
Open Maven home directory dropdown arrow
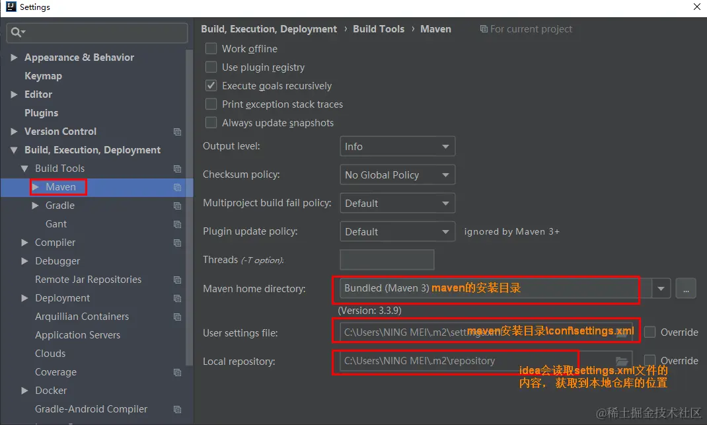(x=661, y=288)
